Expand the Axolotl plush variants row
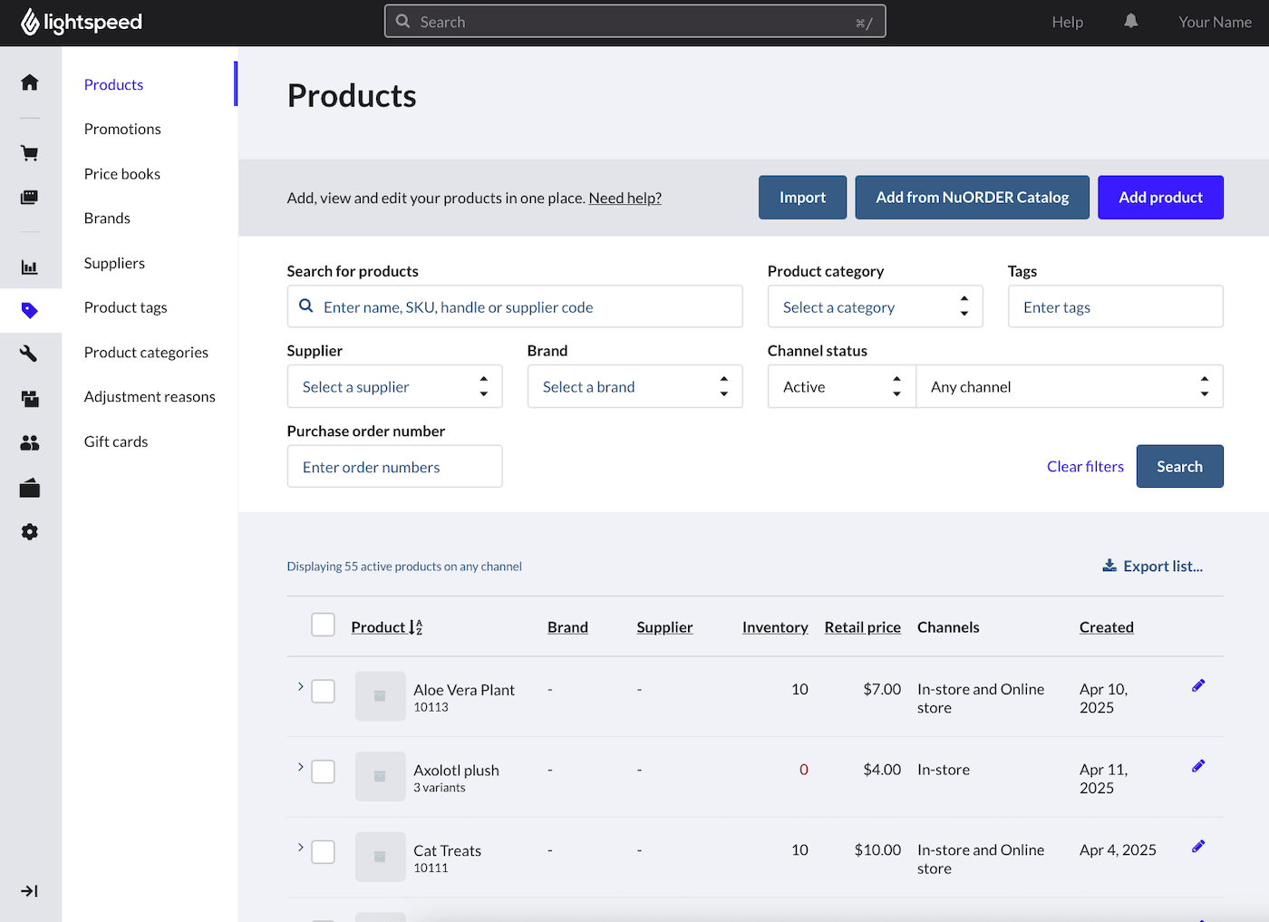The image size is (1269, 922). click(300, 767)
